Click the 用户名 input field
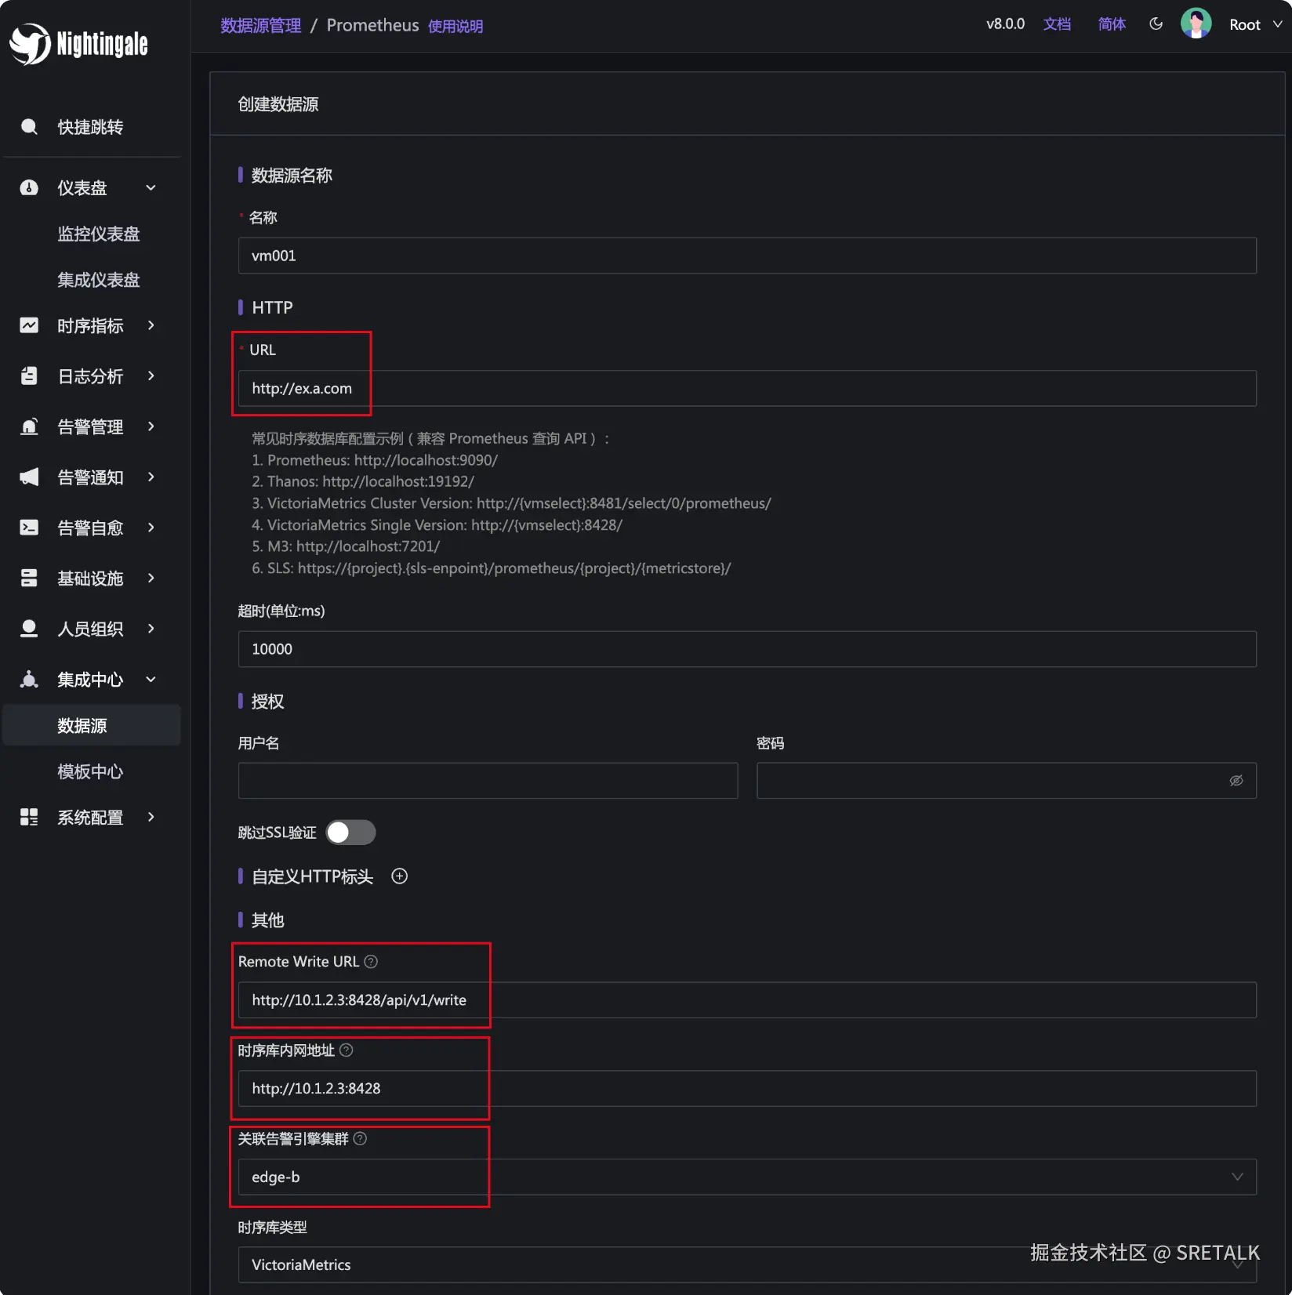Image resolution: width=1292 pixels, height=1295 pixels. (488, 781)
